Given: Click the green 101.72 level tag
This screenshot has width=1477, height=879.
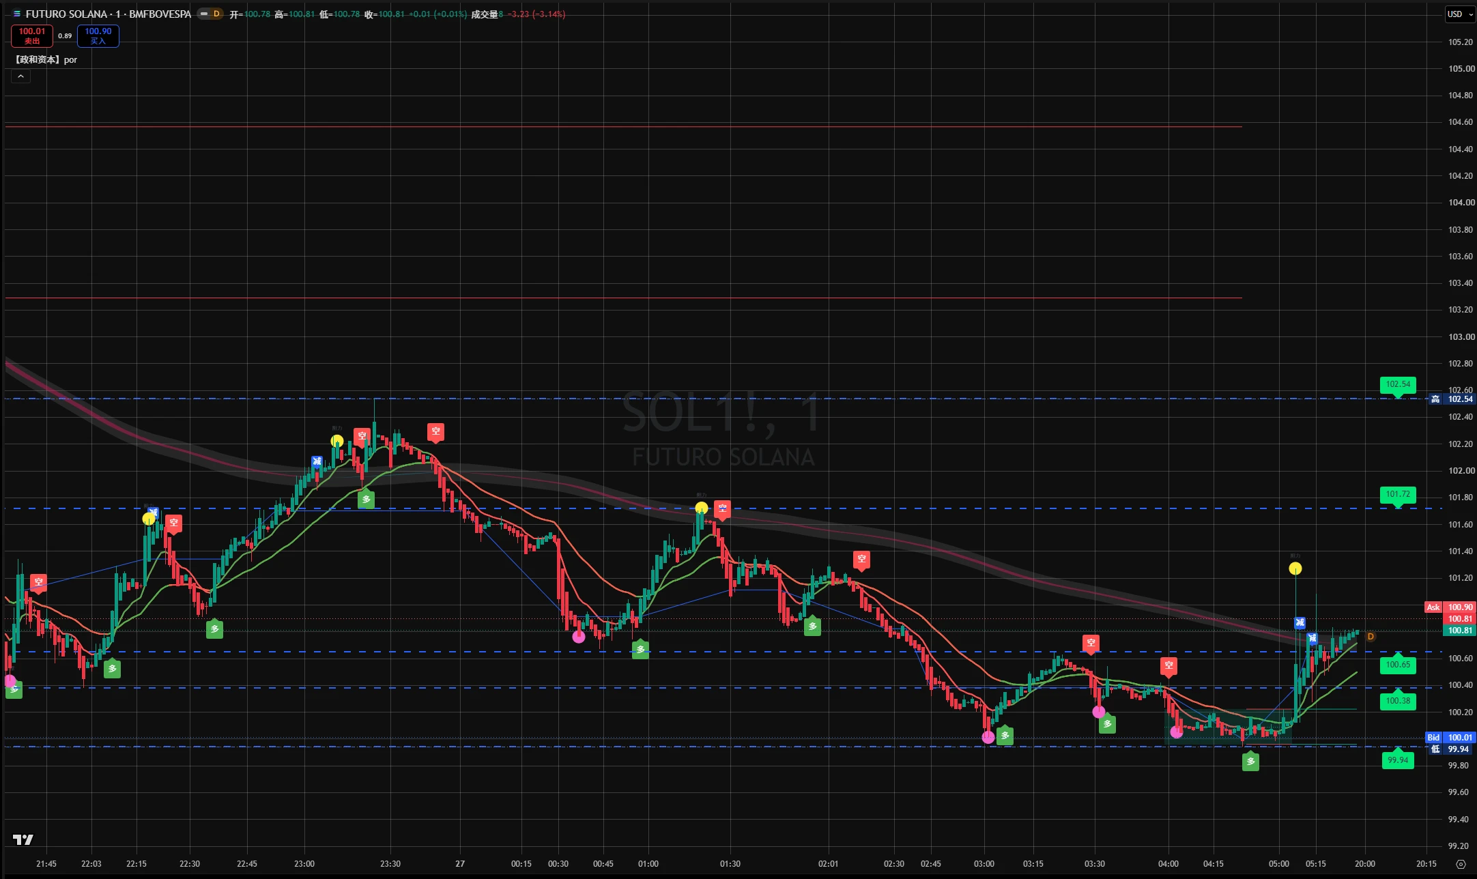Looking at the screenshot, I should [x=1398, y=495].
